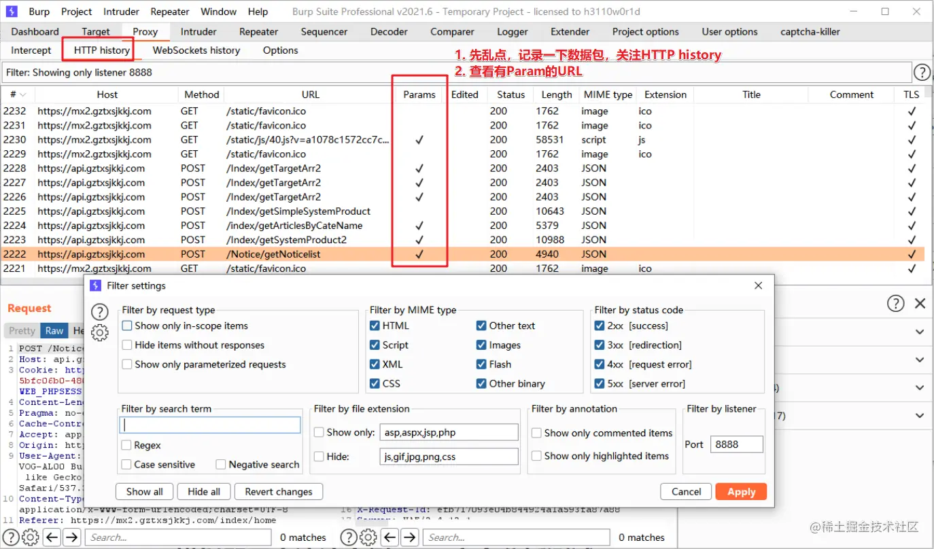Screen dimensions: 934x549
Task: Uncheck the Script MIME type filter
Action: 375,345
